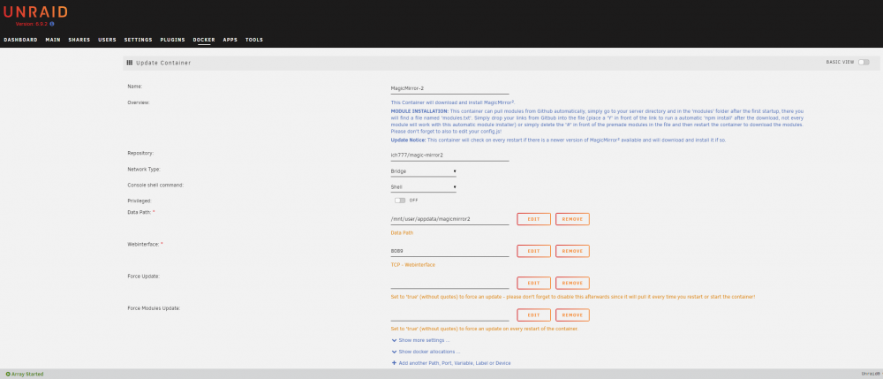The height and width of the screenshot is (379, 883).
Task: Open the Docker tab
Action: click(204, 40)
